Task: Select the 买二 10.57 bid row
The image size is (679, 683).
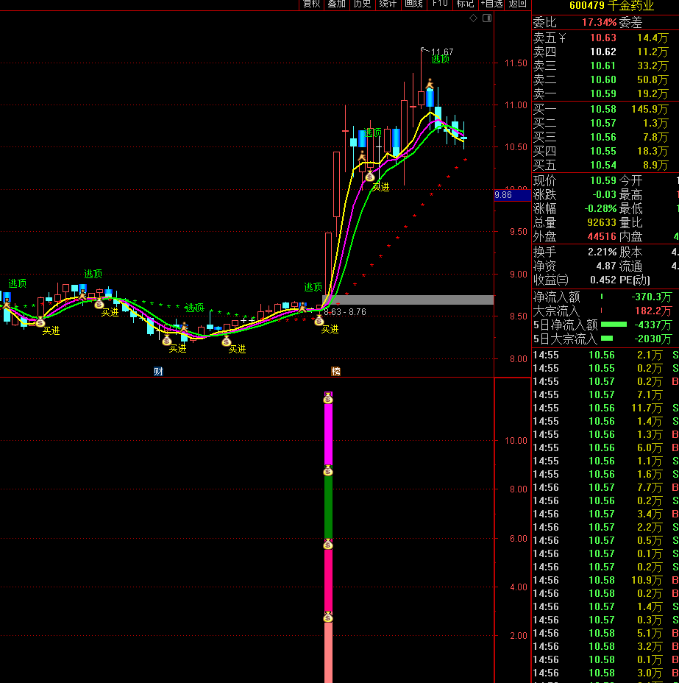Action: tap(605, 123)
